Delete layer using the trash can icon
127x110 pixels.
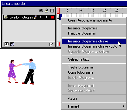pos(51,45)
